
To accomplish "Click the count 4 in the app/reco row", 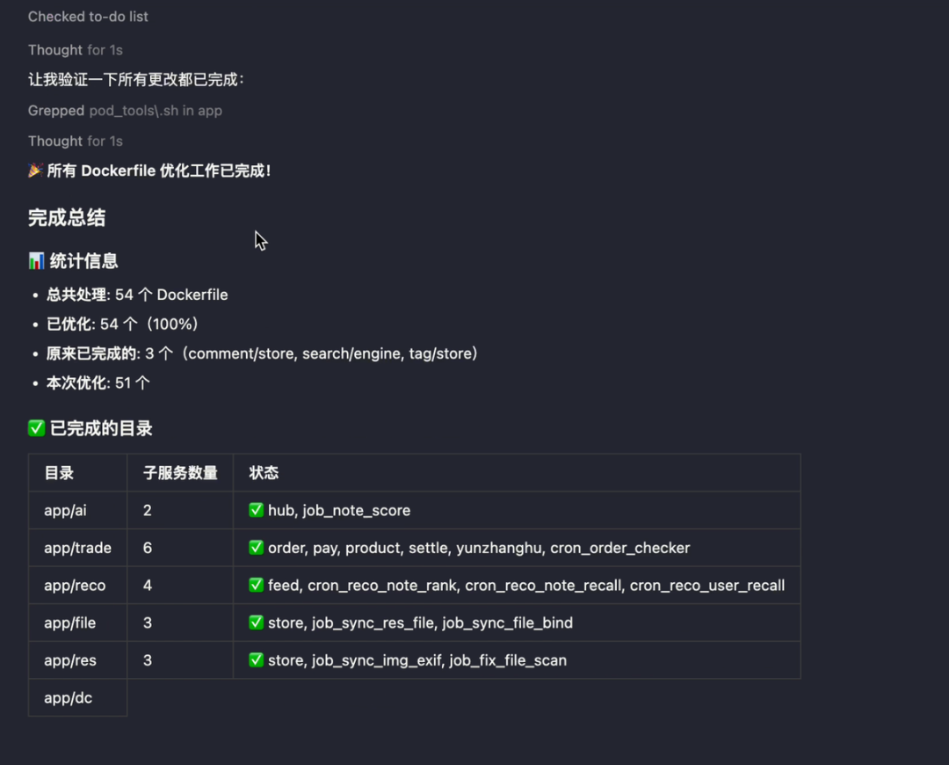I will click(147, 586).
